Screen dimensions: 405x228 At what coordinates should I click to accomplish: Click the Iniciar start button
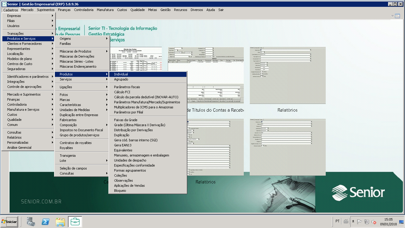9,222
